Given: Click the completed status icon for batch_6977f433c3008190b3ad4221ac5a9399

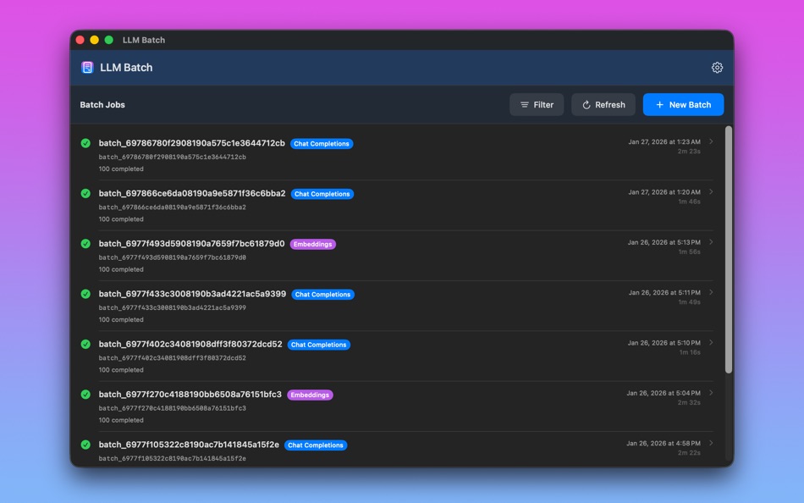Looking at the screenshot, I should tap(85, 294).
